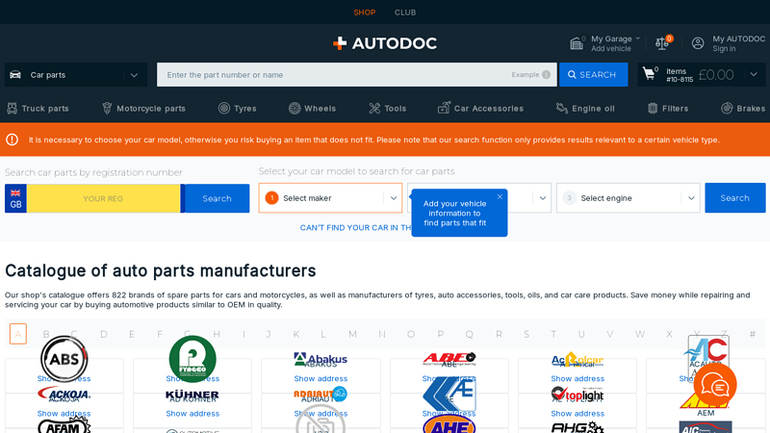770x433 pixels.
Task: Click Show address under Ac Rolcar
Action: coord(577,378)
